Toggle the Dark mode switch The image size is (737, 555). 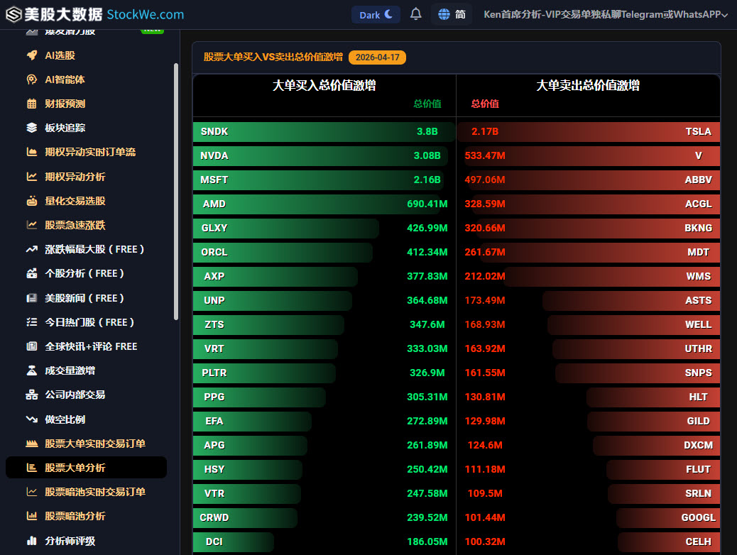tap(376, 13)
